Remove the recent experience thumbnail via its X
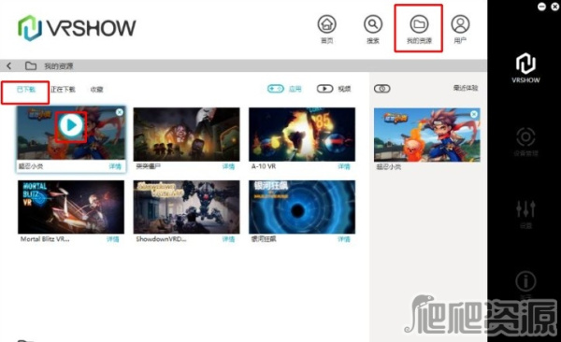This screenshot has width=561, height=342. [474, 114]
